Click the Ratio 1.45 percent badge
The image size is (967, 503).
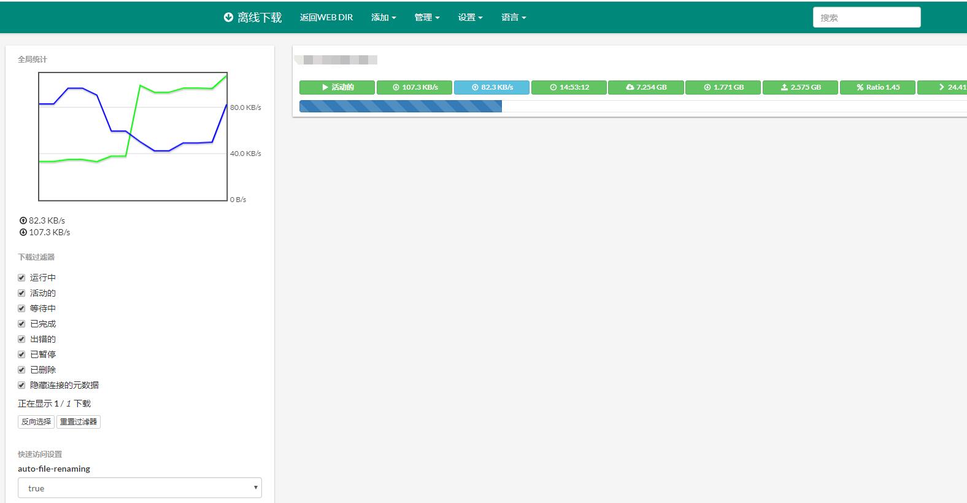877,87
